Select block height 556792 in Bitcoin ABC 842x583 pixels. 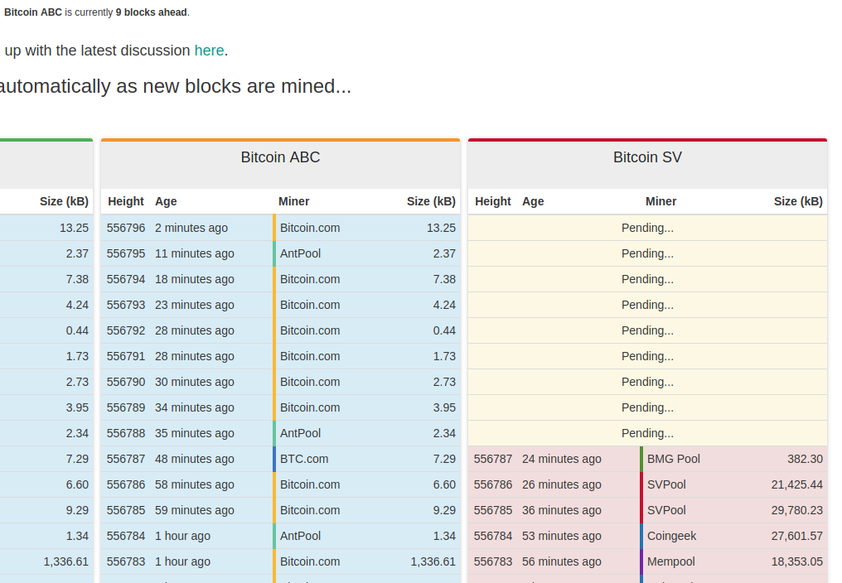126,330
